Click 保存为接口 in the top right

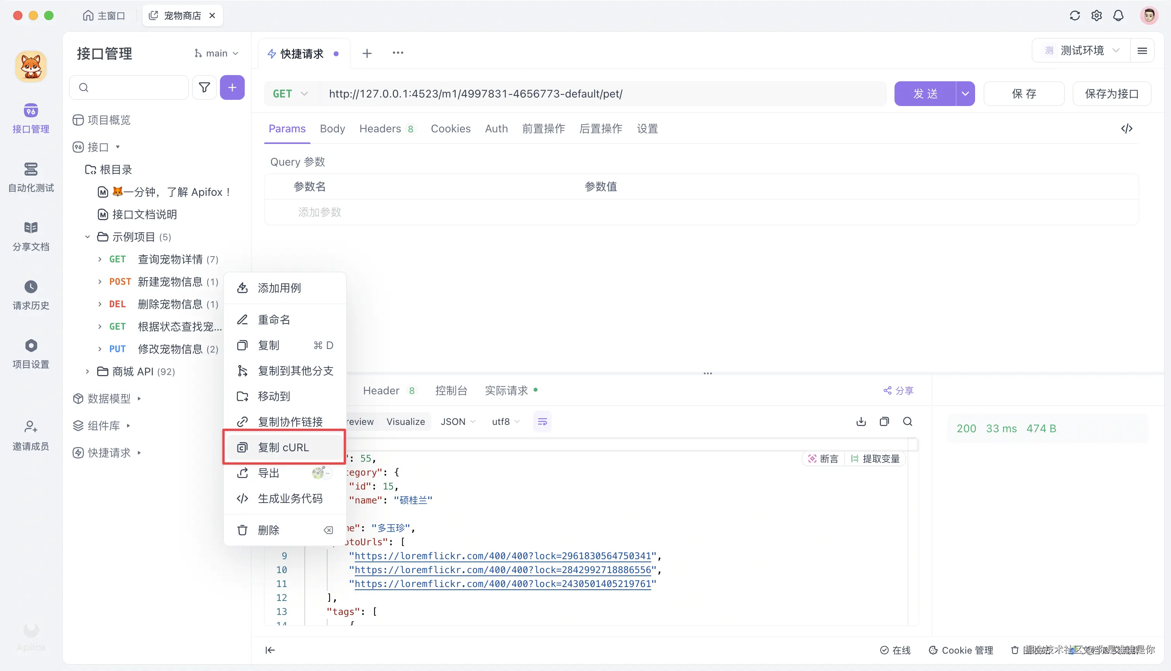tap(1111, 93)
